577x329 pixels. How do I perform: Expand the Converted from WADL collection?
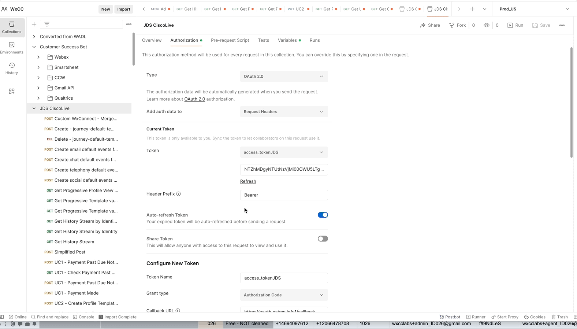tap(34, 37)
